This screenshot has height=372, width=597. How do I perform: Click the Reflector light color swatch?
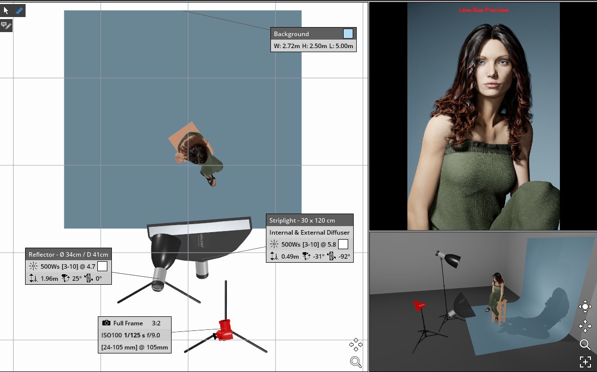[102, 266]
